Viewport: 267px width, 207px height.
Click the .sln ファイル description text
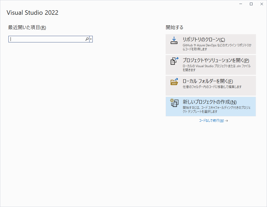pos(216,68)
